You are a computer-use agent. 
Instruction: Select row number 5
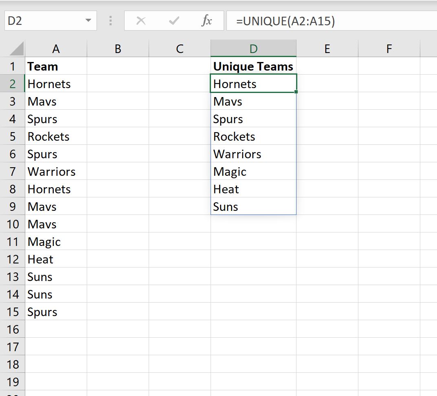pyautogui.click(x=13, y=136)
